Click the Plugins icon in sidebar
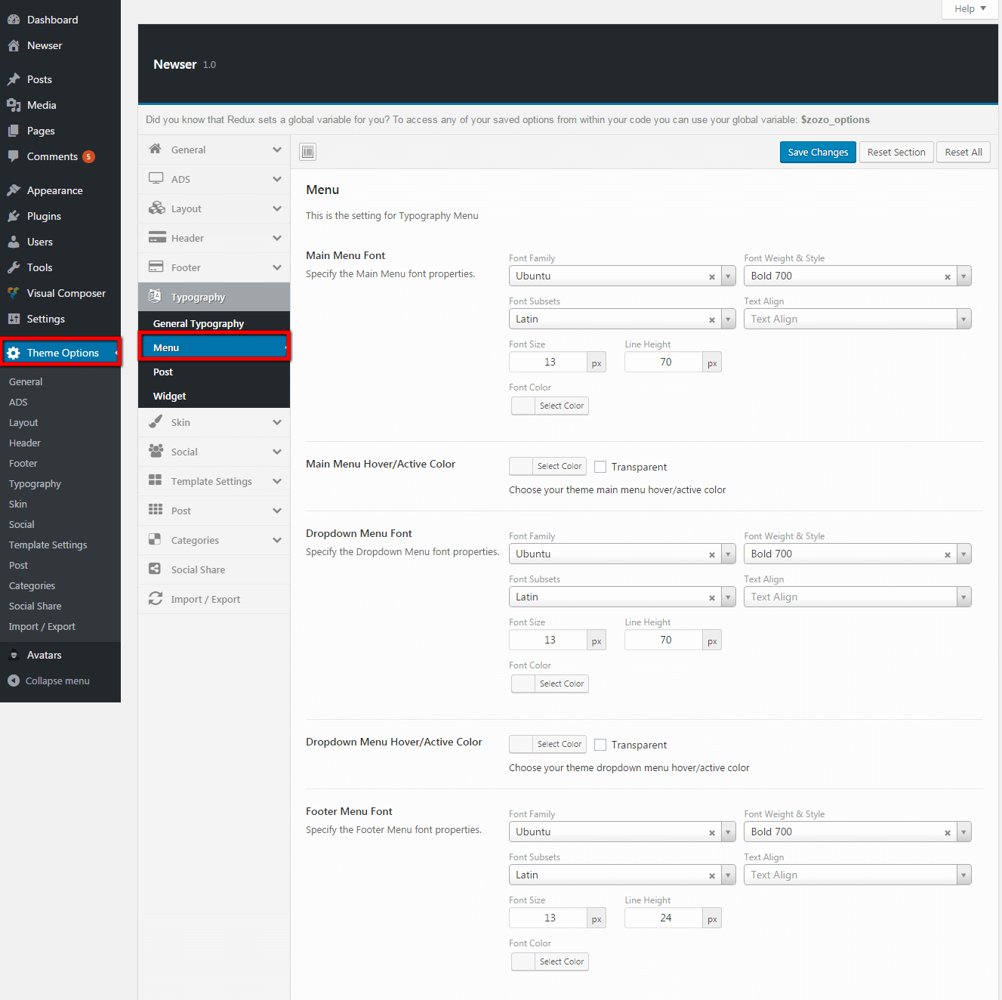The image size is (1002, 1000). pyautogui.click(x=14, y=216)
